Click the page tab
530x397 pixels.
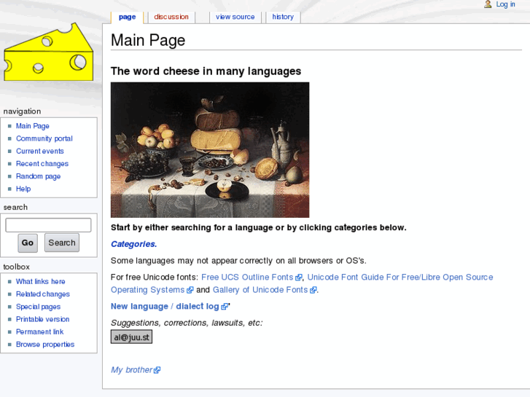click(x=127, y=17)
